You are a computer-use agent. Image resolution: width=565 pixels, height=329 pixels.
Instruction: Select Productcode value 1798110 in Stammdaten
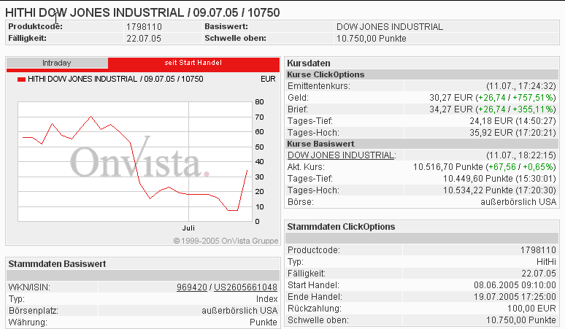pyautogui.click(x=538, y=249)
